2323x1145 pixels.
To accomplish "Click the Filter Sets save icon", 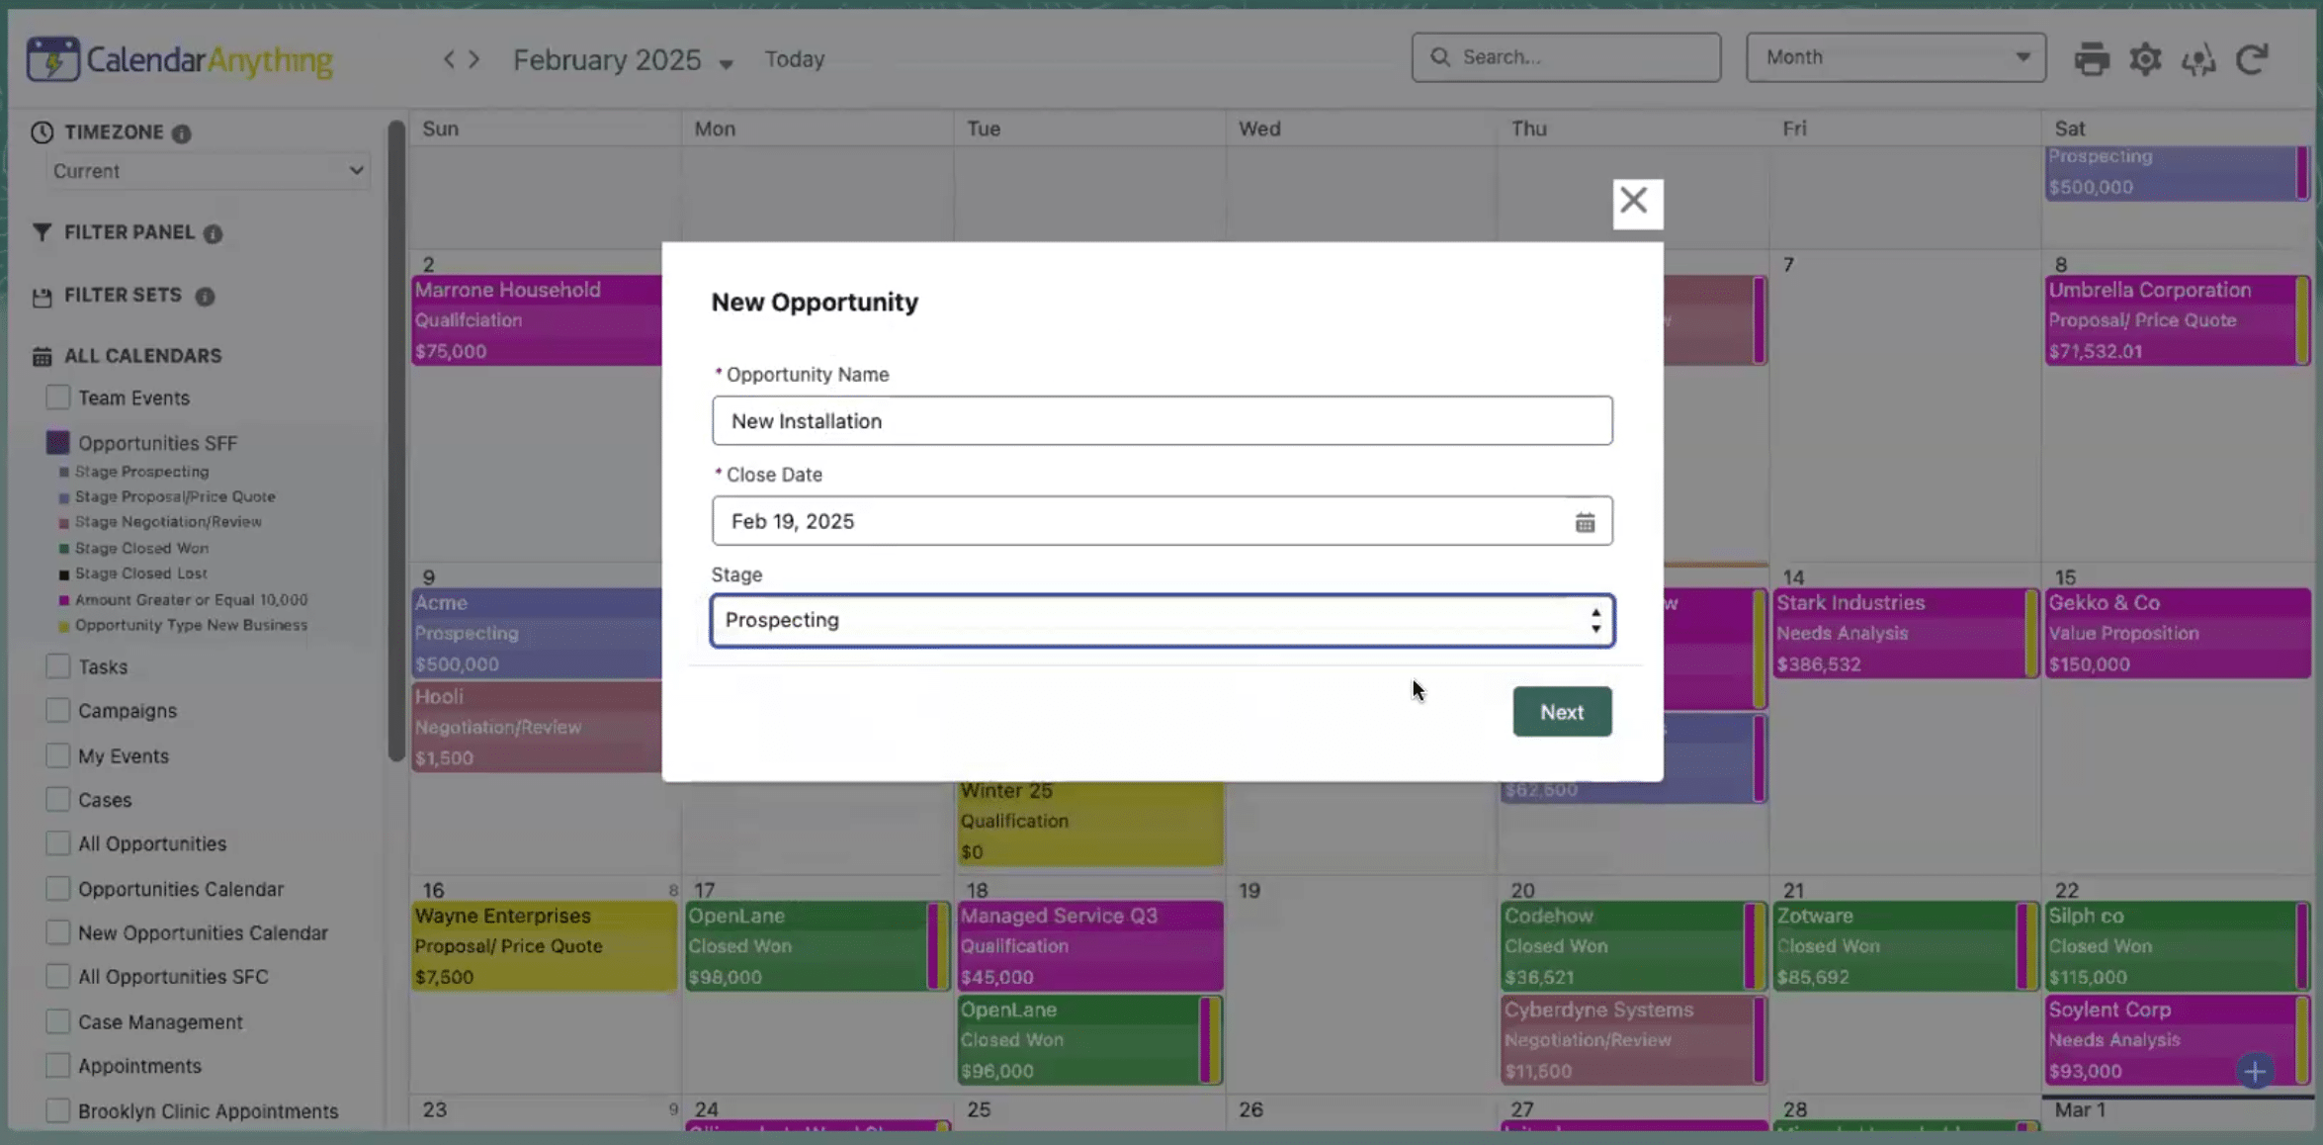I will point(42,296).
